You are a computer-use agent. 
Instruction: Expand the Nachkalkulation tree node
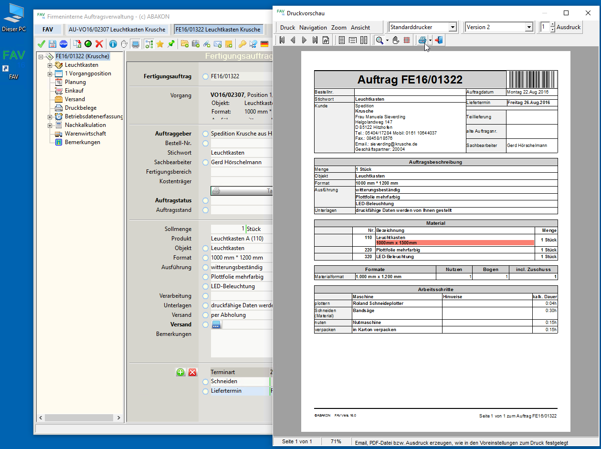(x=50, y=125)
